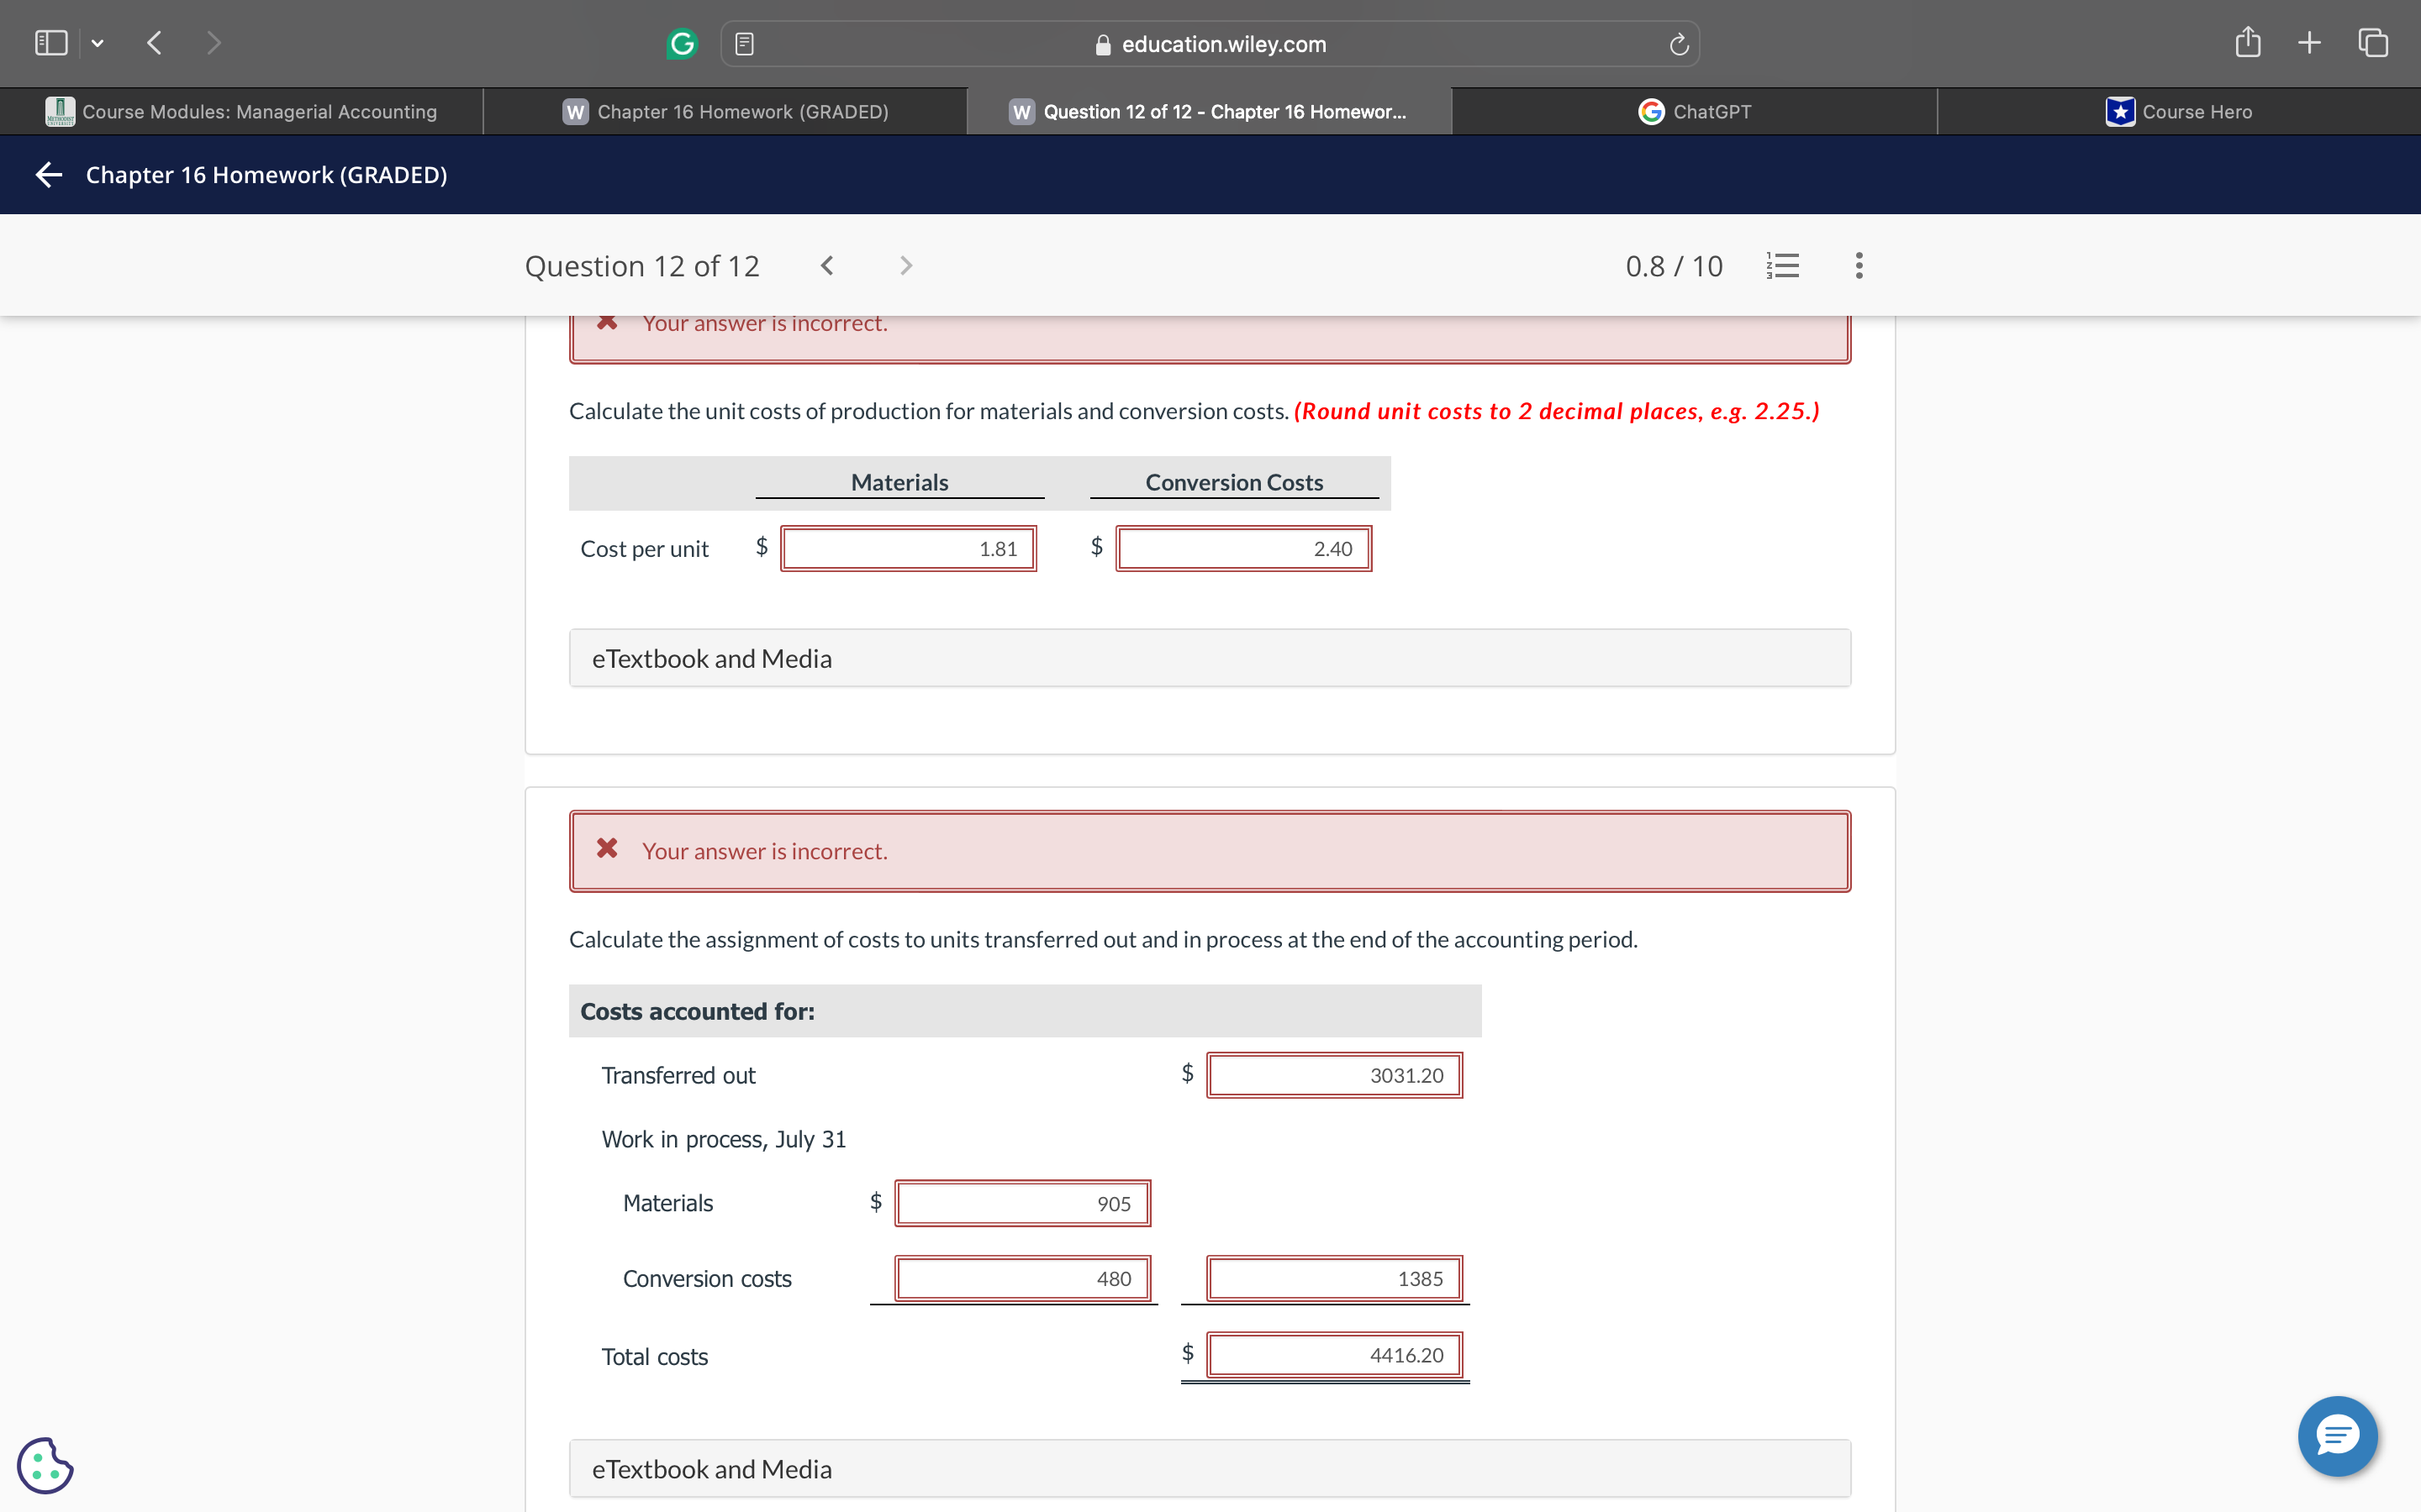This screenshot has width=2421, height=1512.
Task: Open the question list icon
Action: pos(1783,266)
